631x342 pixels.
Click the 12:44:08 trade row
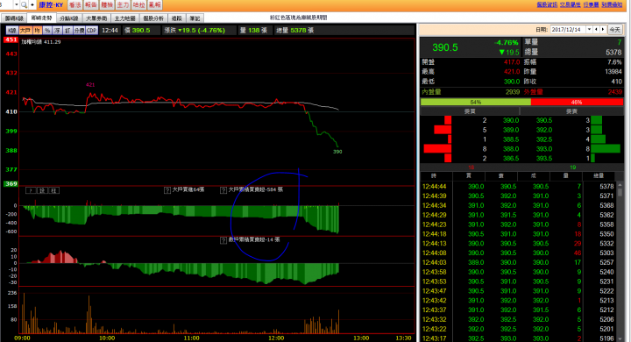click(518, 253)
